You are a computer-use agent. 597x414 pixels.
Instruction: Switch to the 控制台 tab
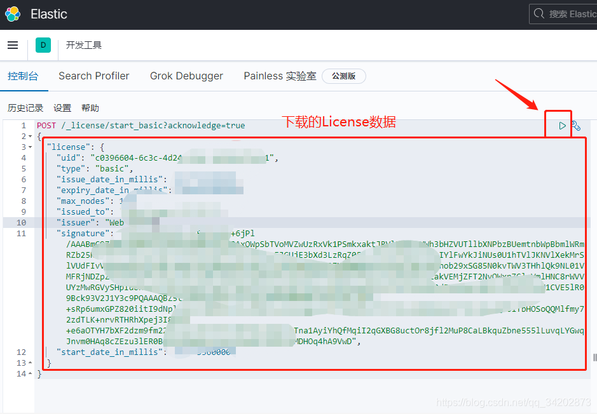tap(23, 76)
